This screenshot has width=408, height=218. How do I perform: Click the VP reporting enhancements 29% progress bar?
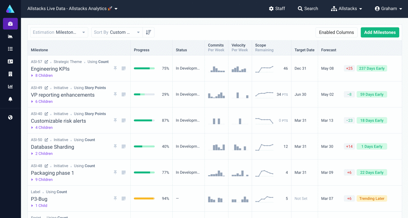[144, 94]
